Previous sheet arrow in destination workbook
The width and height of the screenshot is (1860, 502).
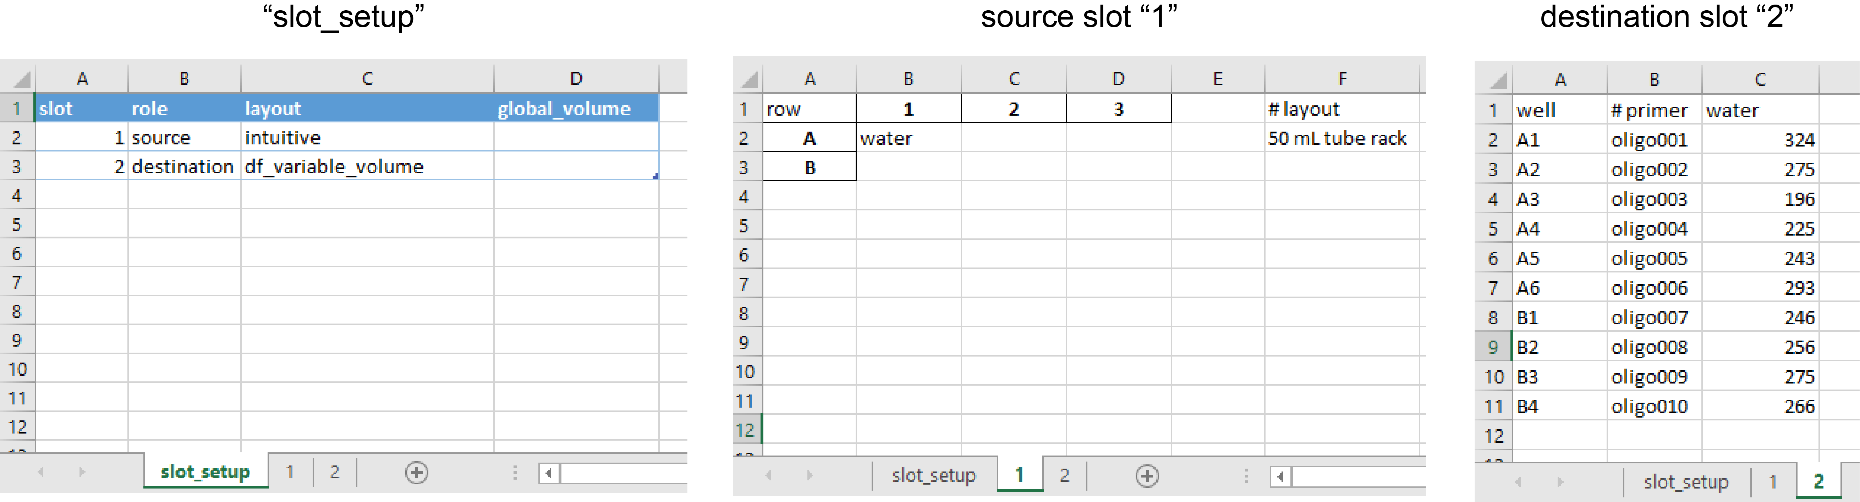1518,482
